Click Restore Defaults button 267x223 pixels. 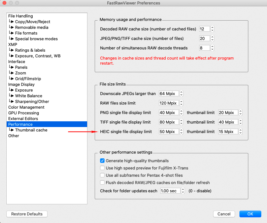27,214
